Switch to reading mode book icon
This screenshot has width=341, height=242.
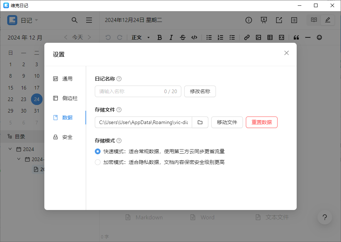(314, 20)
